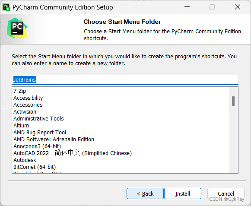Start installation with Install button

coord(183,193)
